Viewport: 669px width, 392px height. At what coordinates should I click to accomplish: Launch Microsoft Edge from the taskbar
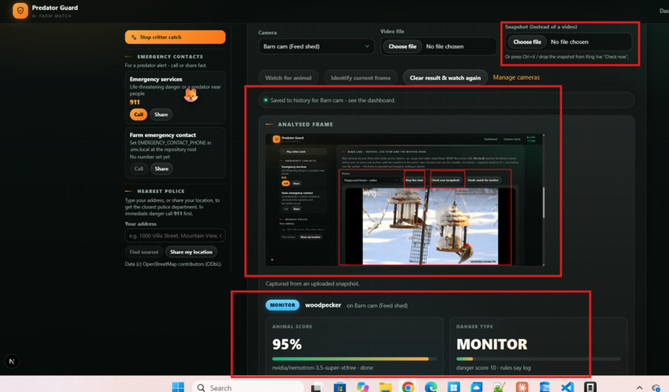point(431,387)
